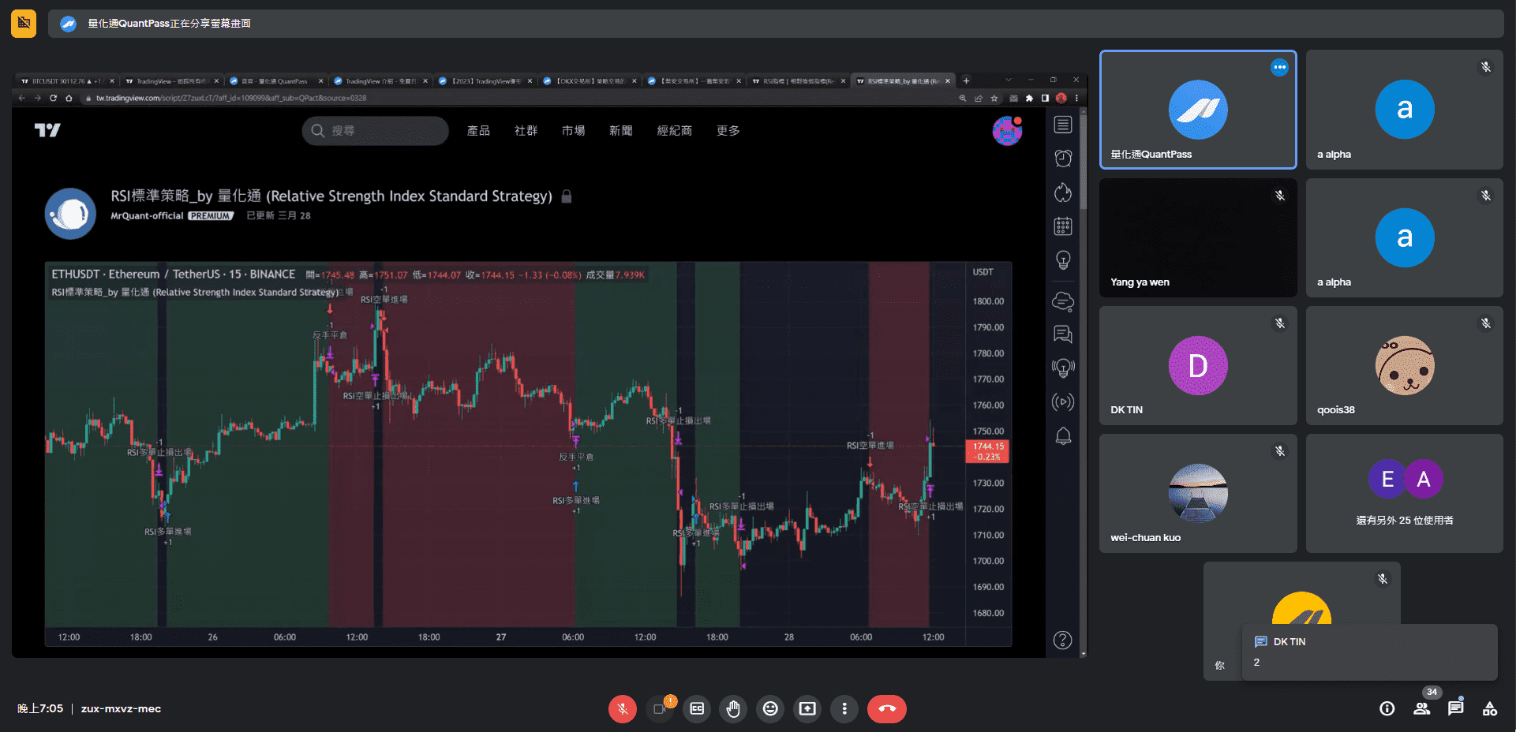
Task: Open the activities icon
Action: tap(1490, 708)
